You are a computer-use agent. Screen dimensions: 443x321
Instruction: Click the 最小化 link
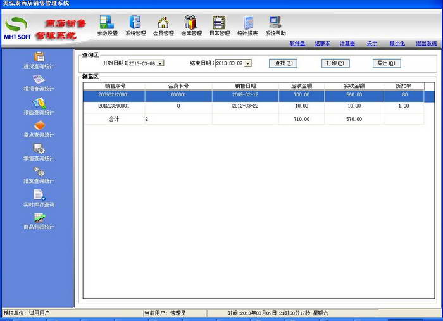point(397,43)
